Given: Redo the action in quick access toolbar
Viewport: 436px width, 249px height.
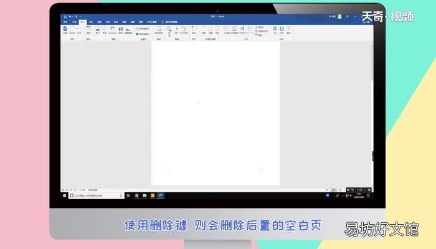Looking at the screenshot, I should 75,17.
